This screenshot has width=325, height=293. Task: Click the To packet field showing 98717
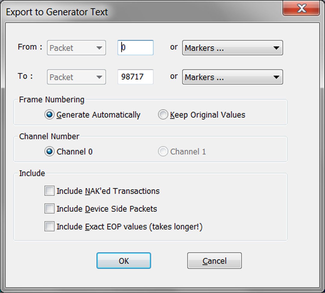click(x=135, y=77)
